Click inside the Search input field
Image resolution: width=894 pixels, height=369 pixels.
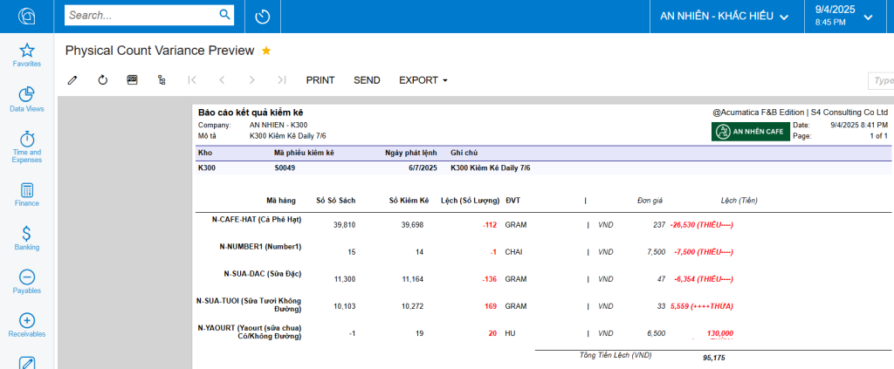(x=141, y=16)
